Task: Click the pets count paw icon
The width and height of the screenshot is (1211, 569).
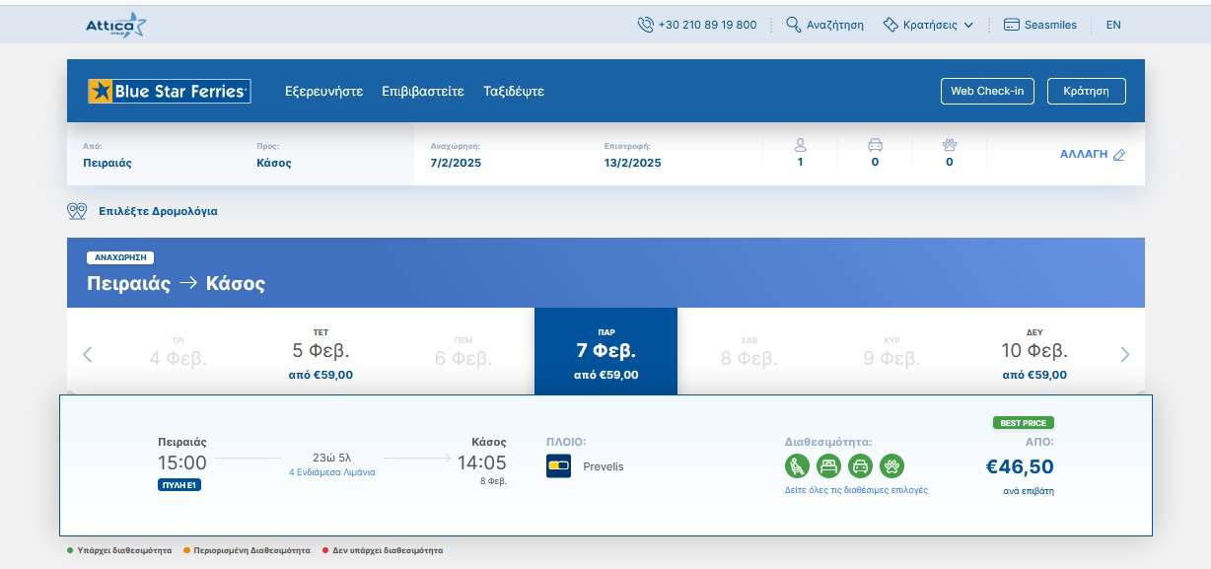Action: pyautogui.click(x=950, y=145)
